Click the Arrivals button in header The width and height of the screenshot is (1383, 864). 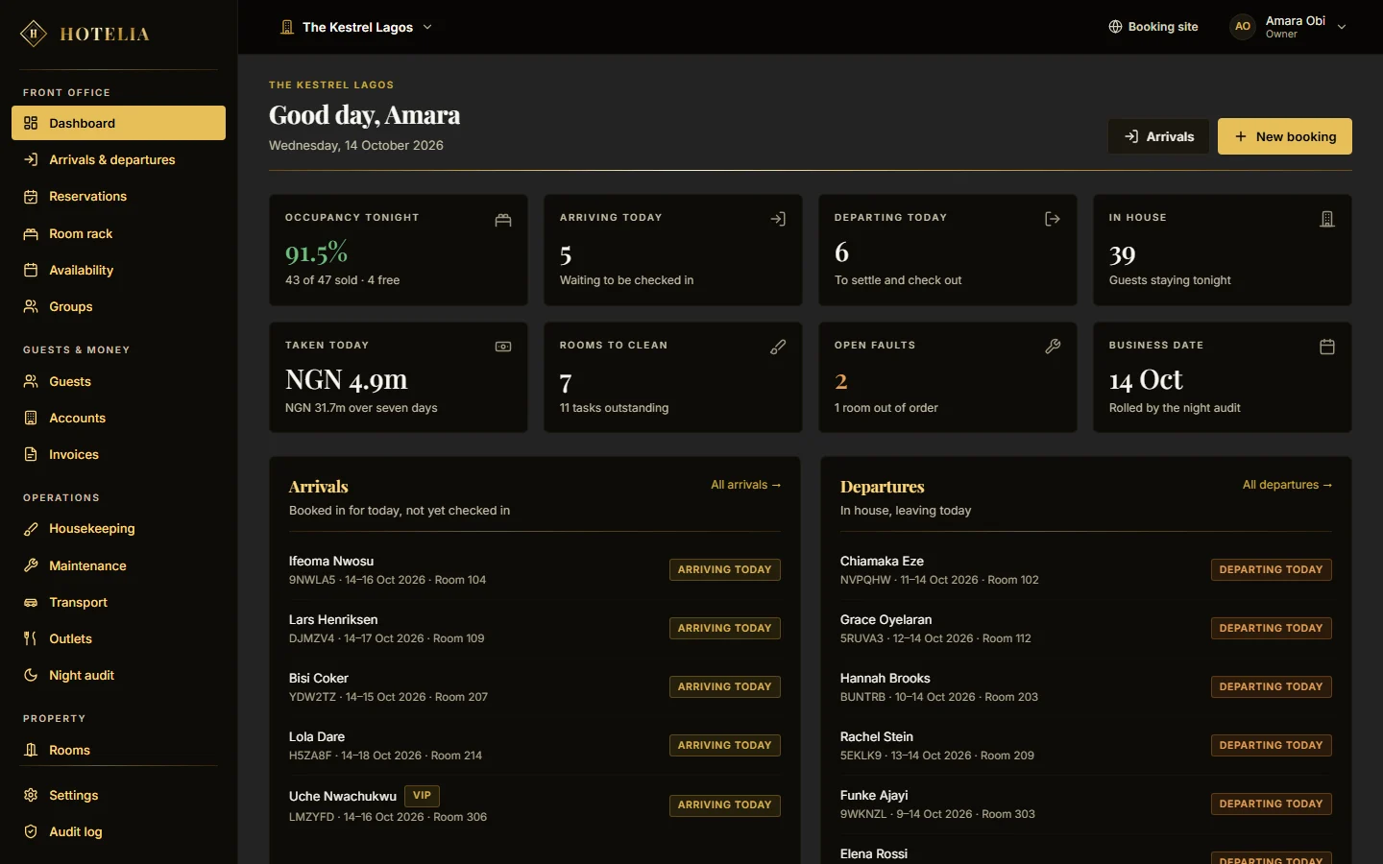point(1159,136)
